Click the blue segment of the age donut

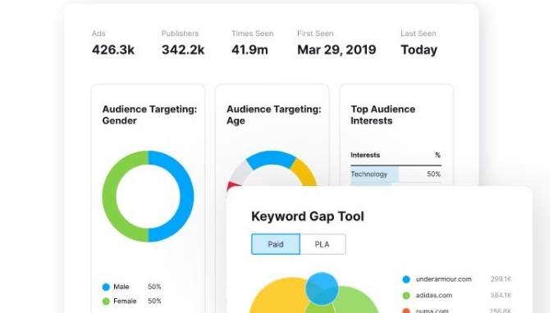coord(271,158)
